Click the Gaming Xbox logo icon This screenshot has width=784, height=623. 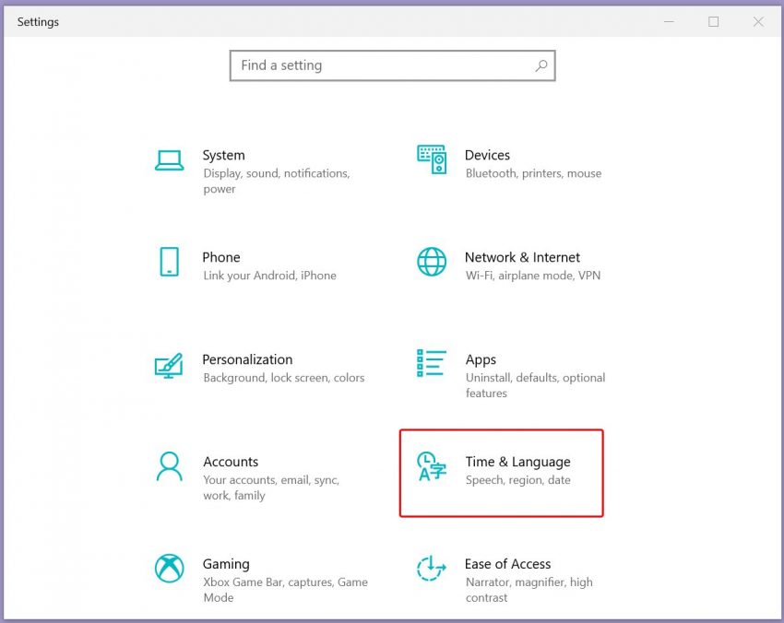coord(169,569)
